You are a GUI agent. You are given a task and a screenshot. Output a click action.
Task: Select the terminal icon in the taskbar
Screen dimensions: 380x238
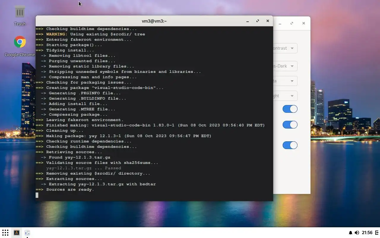tap(17, 233)
